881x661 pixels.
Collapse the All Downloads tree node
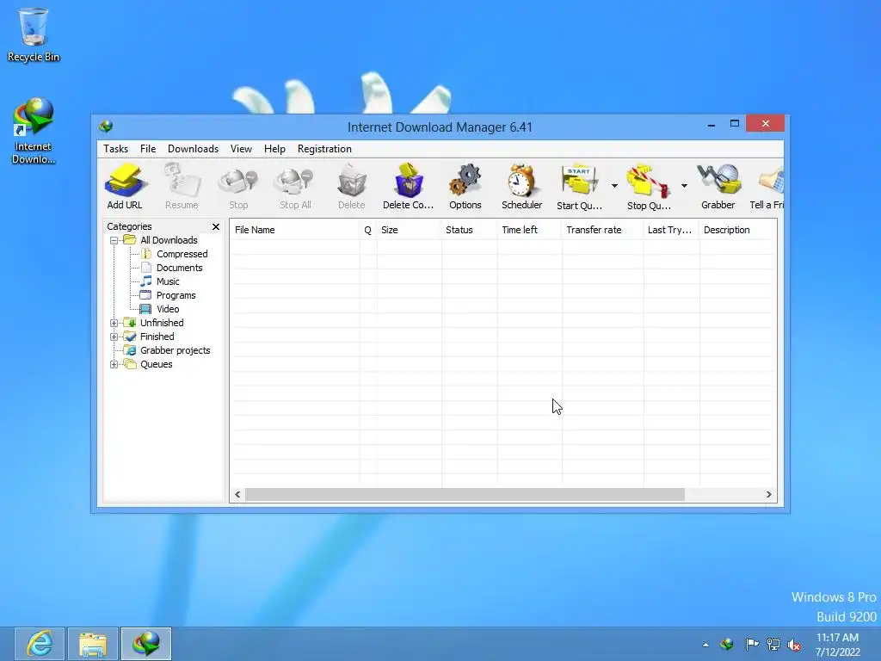[114, 240]
